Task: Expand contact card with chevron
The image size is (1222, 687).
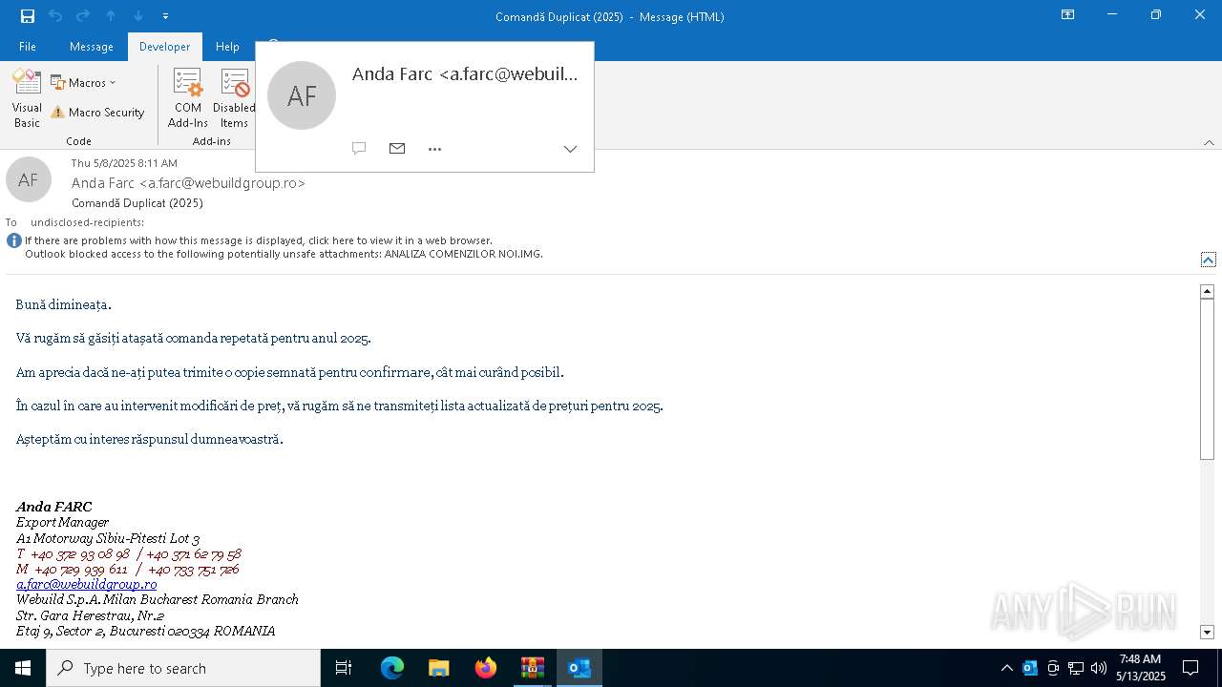Action: pyautogui.click(x=570, y=149)
